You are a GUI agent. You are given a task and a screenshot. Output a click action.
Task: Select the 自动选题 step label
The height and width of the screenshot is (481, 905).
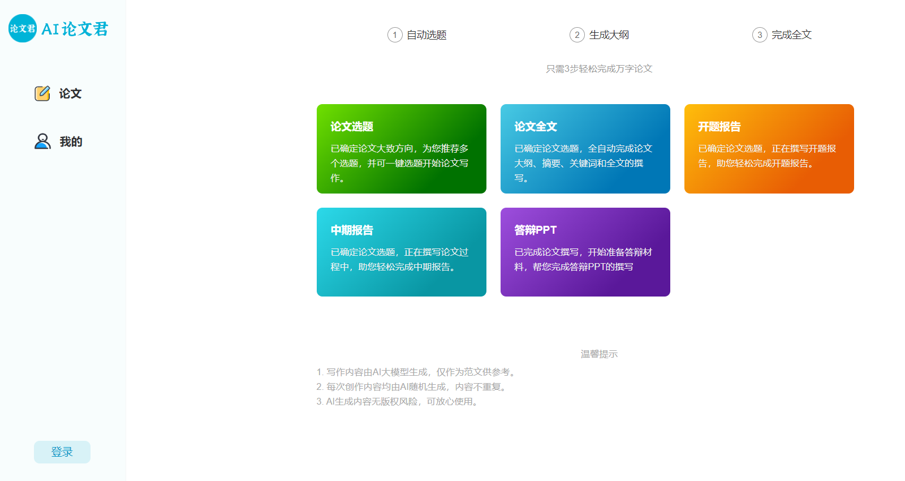[427, 35]
